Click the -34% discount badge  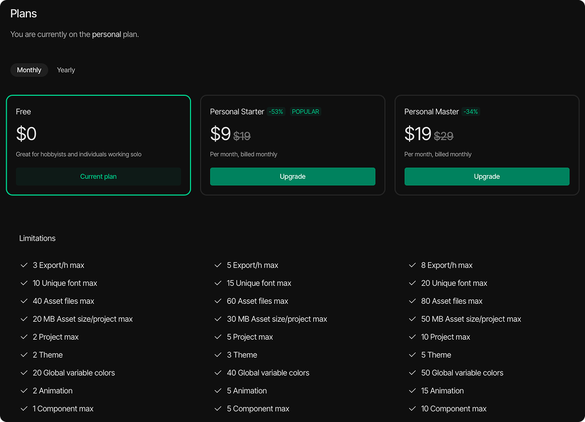[471, 112]
